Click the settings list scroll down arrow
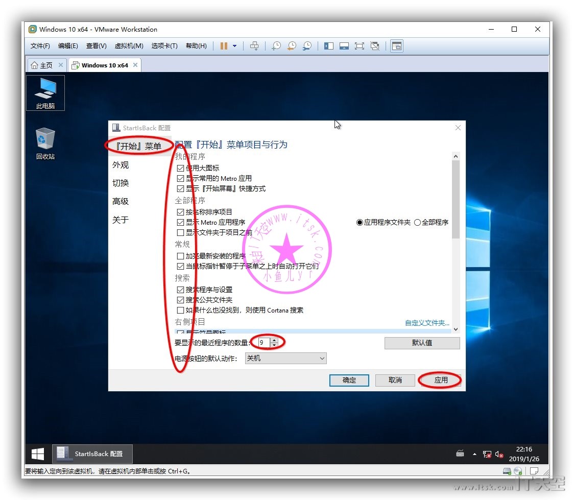The width and height of the screenshot is (574, 500). 456,329
